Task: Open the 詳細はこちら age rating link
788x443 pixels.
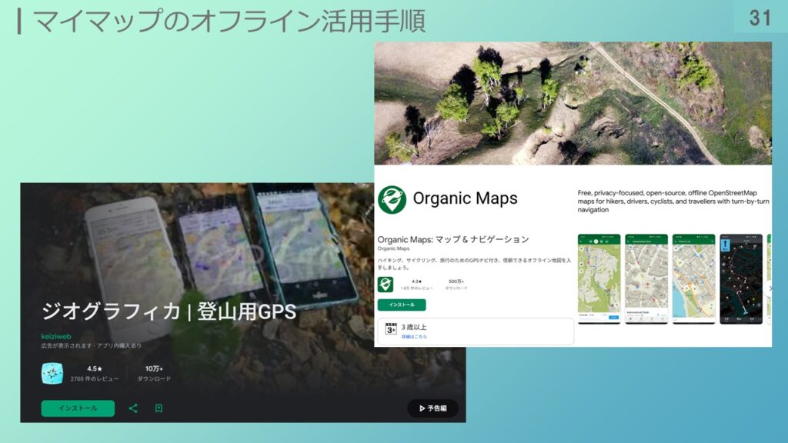Action: [x=414, y=337]
